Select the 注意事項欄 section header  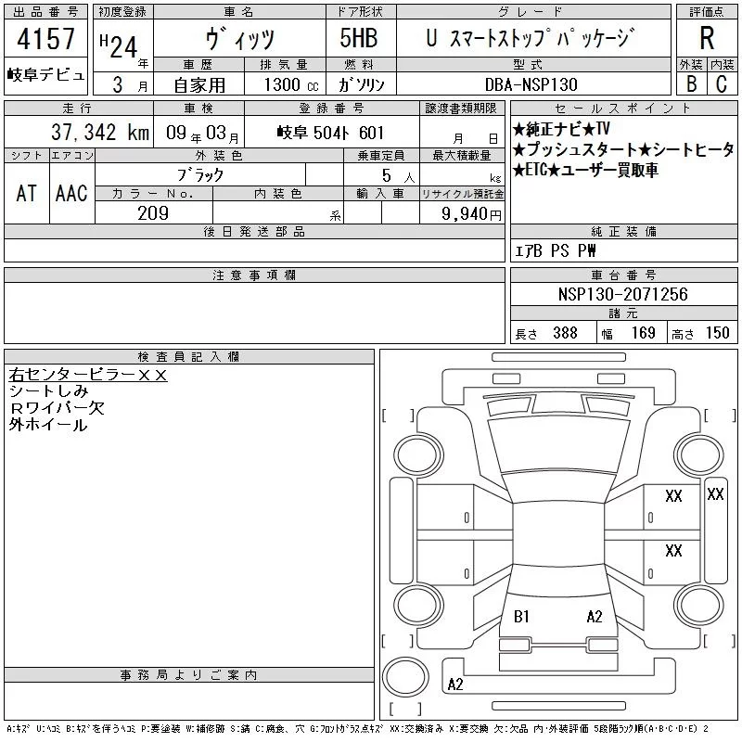254,275
